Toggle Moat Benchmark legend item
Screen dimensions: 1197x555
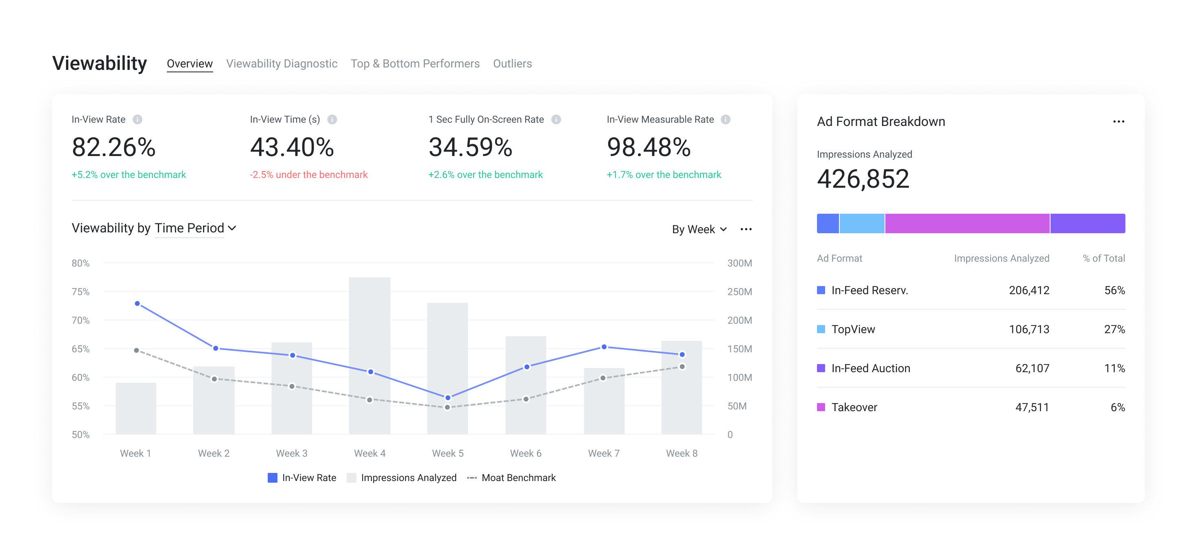(511, 477)
